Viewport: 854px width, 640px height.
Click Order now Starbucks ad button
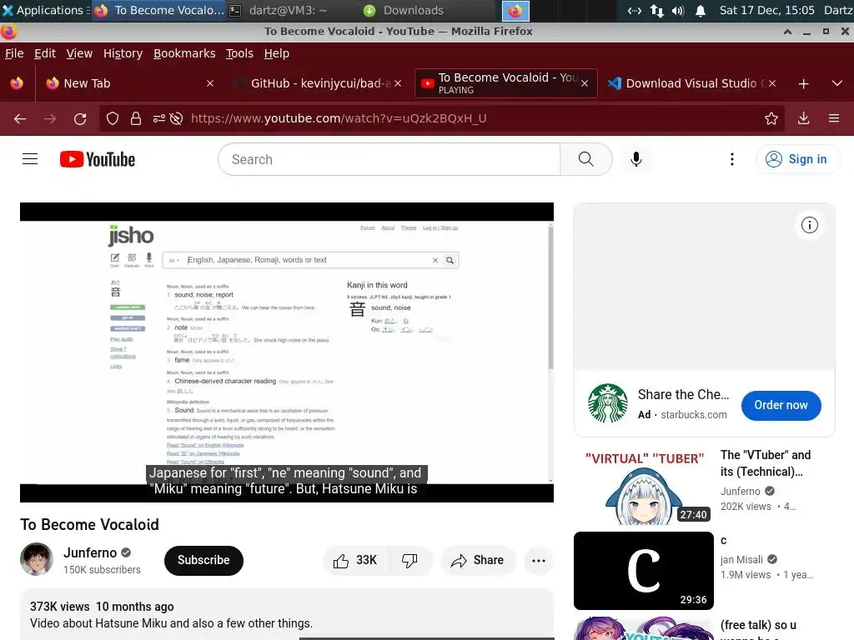coord(781,405)
